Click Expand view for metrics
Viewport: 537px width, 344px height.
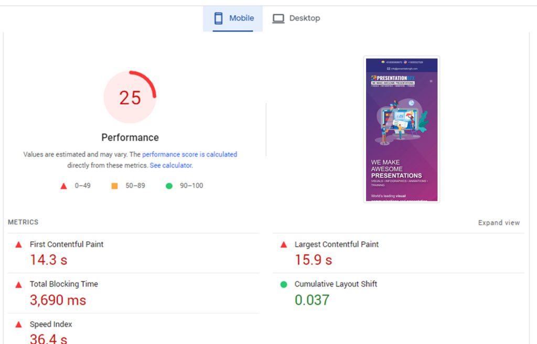point(499,223)
